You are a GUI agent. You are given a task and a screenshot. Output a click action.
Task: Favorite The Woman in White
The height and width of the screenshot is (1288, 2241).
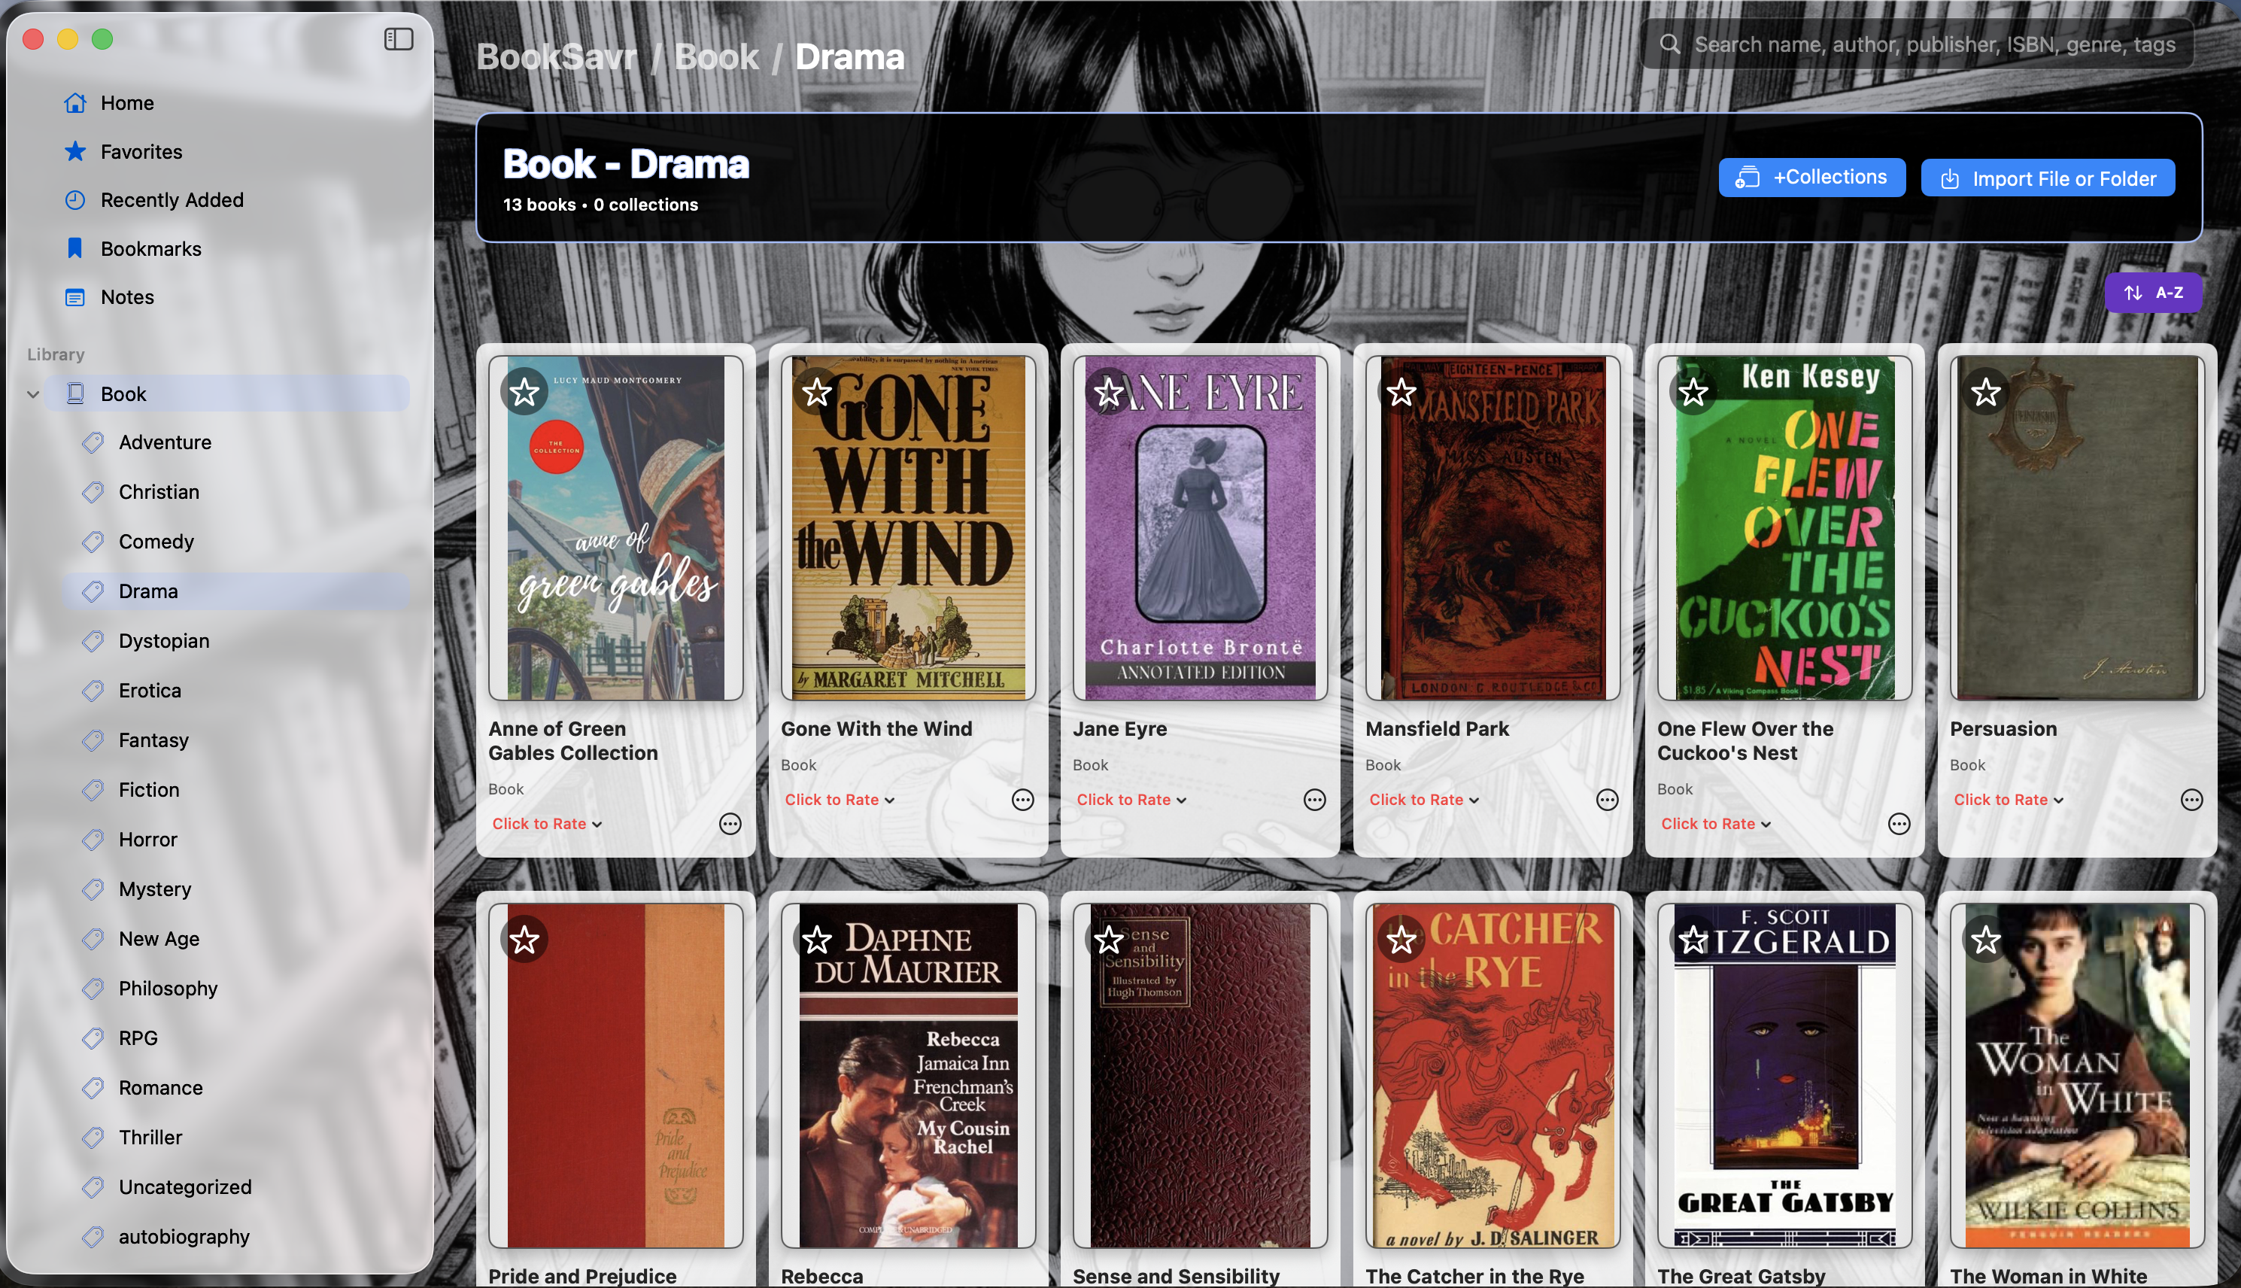(1986, 940)
